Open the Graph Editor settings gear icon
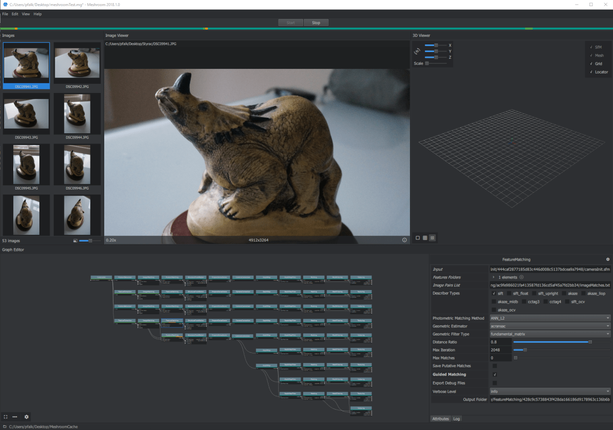613x430 pixels. pos(26,417)
